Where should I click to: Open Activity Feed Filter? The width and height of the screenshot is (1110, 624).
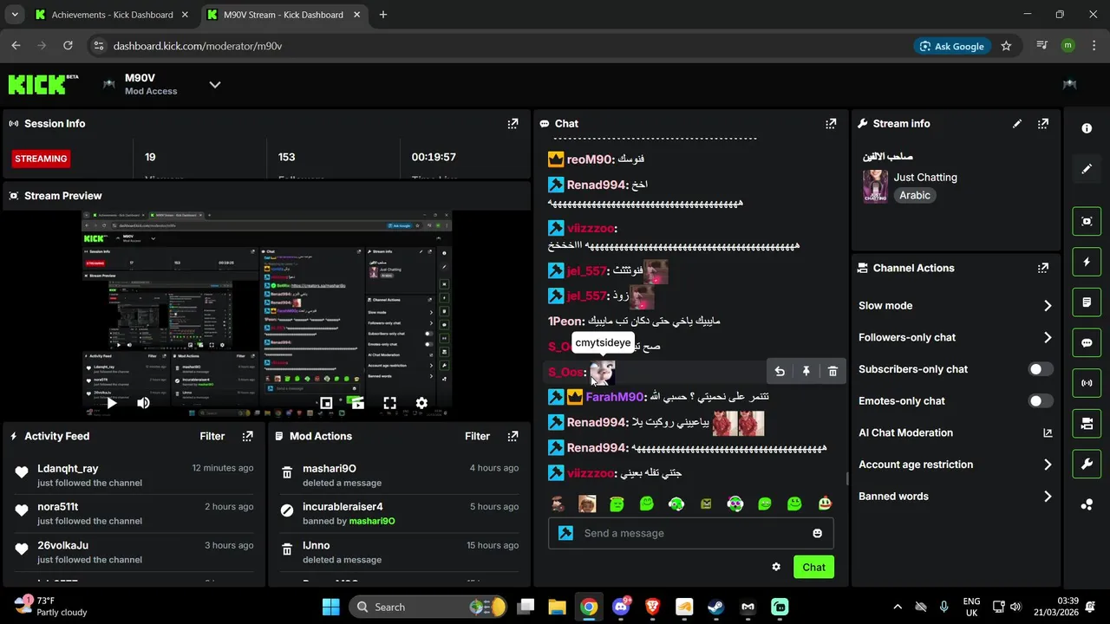pyautogui.click(x=212, y=436)
